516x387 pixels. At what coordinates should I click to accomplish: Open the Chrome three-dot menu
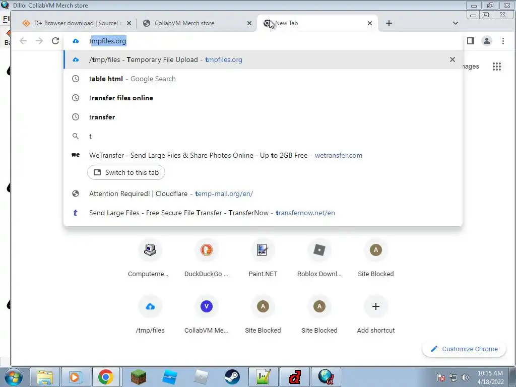click(503, 41)
